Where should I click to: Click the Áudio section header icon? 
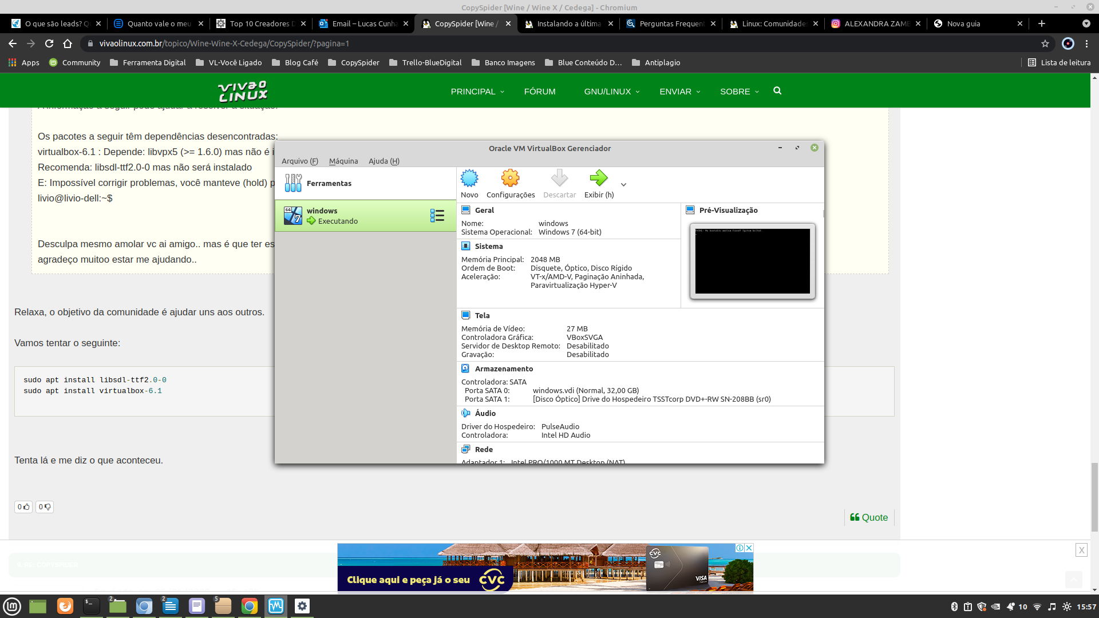coord(466,413)
